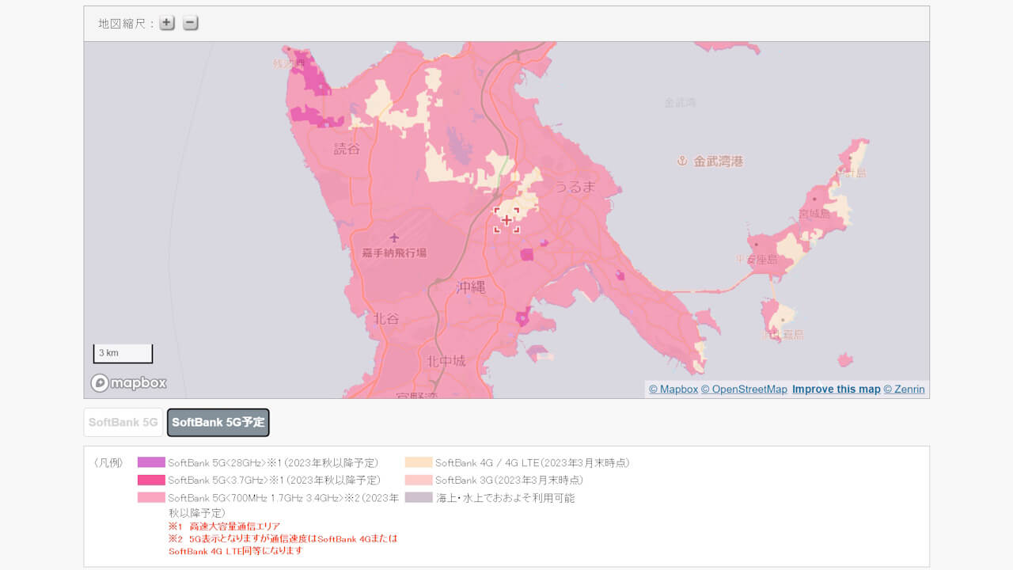The image size is (1013, 570).
Task: Click the 3 km scale bar
Action: [123, 353]
